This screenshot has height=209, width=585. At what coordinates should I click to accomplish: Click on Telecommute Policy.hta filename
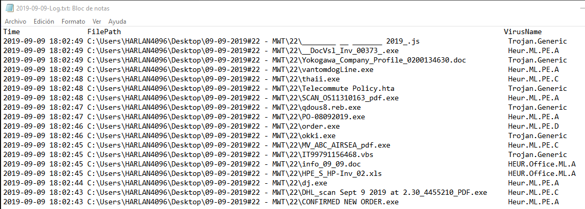point(348,89)
